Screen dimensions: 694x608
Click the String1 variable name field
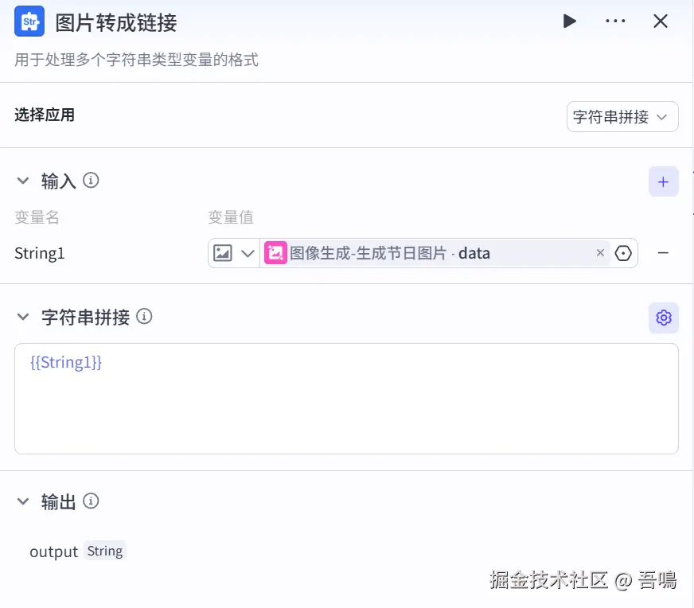point(39,253)
